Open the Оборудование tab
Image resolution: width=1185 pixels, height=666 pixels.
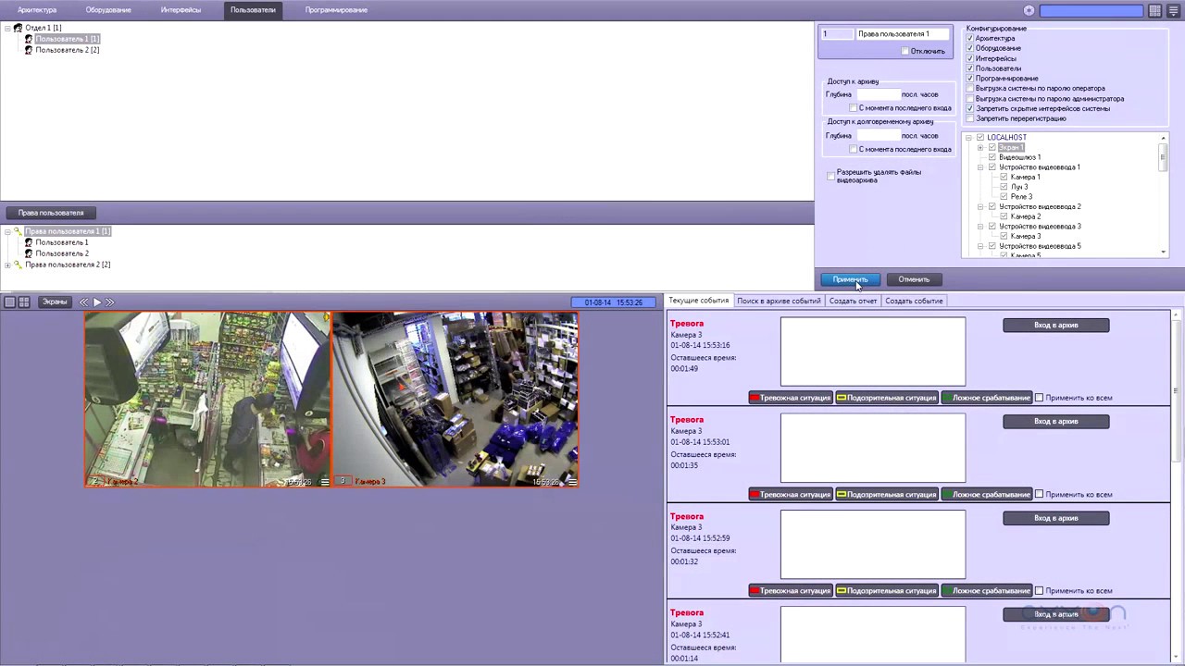[108, 10]
